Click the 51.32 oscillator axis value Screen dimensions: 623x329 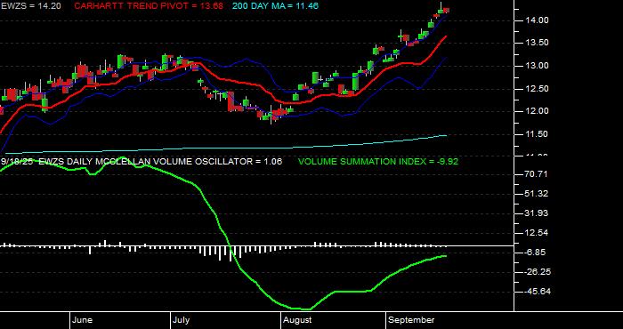538,194
